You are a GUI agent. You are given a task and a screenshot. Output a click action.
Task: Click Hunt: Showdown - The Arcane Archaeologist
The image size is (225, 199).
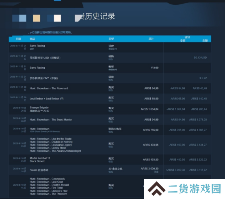click(55, 151)
